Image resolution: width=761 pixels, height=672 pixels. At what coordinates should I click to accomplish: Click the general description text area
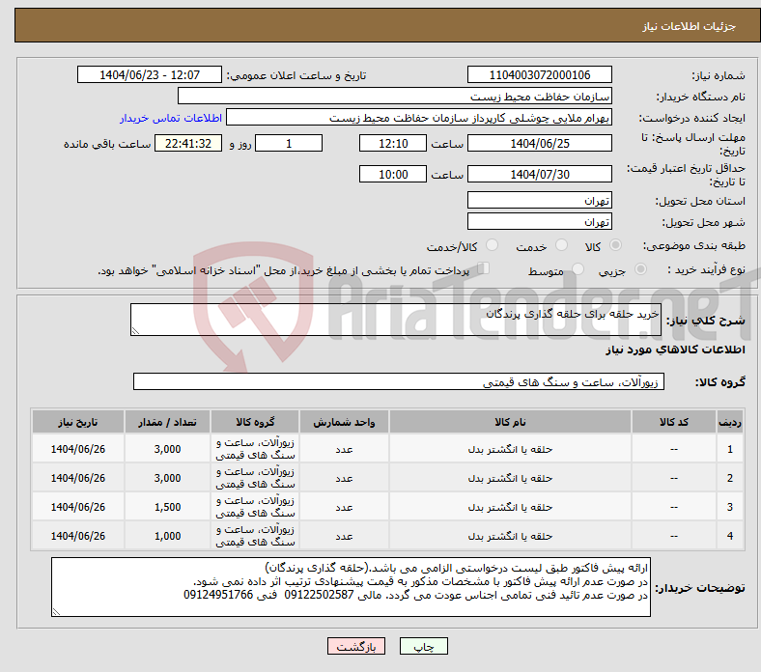396,320
